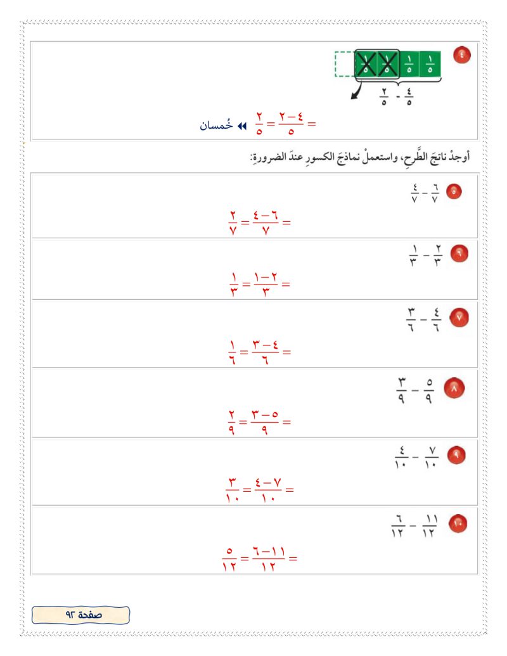Click the blue double-arrow beside خُمسان
This screenshot has height=656, width=507.
241,125
